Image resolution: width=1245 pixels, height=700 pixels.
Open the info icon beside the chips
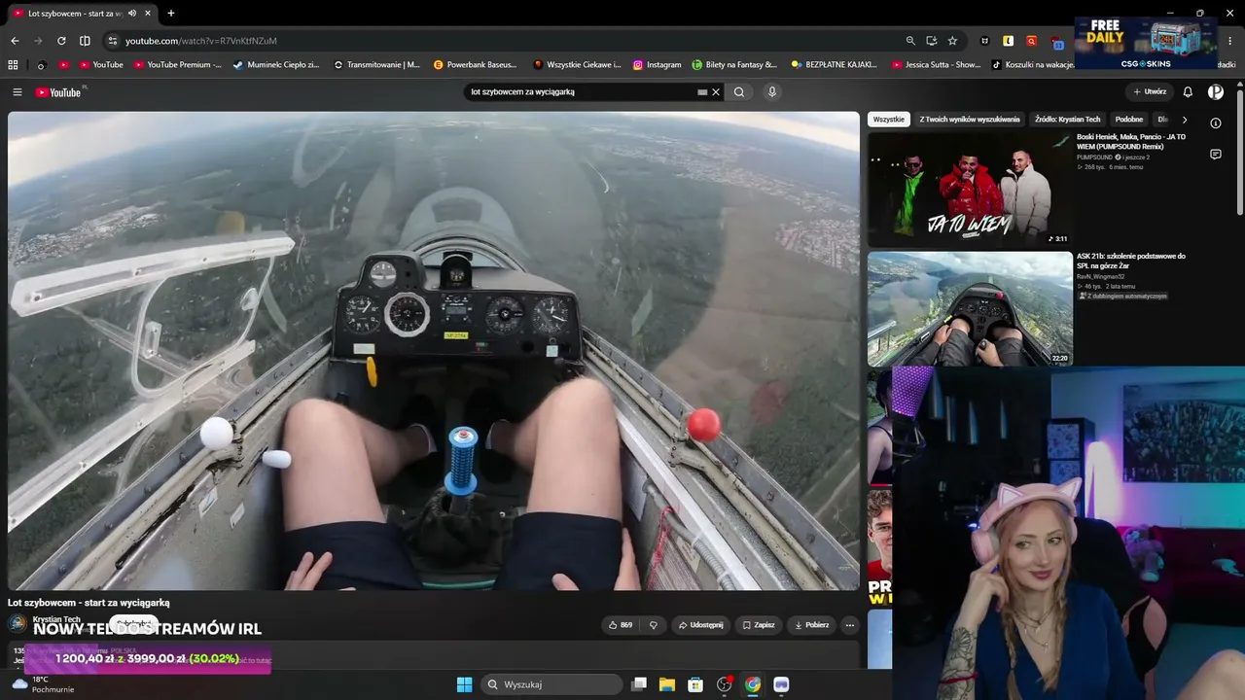pyautogui.click(x=1216, y=123)
